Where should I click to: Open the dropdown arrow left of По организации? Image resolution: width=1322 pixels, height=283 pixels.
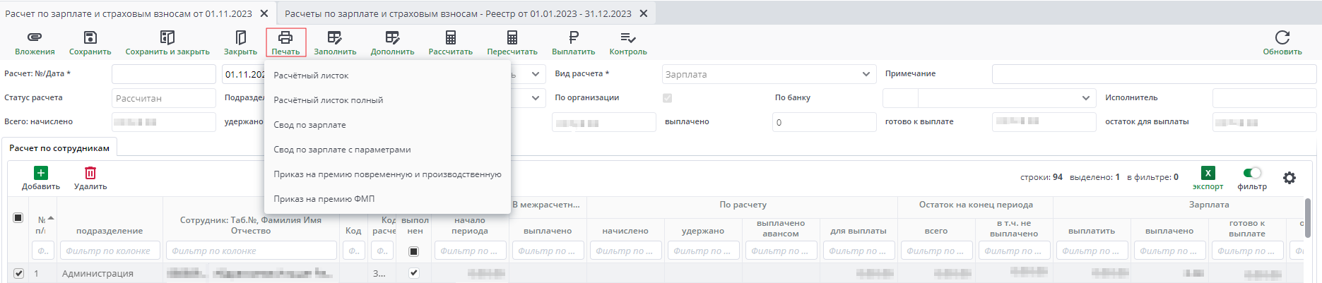click(x=535, y=98)
